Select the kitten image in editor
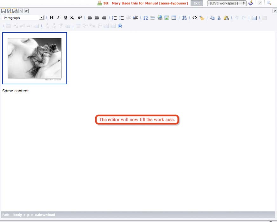 click(x=35, y=58)
